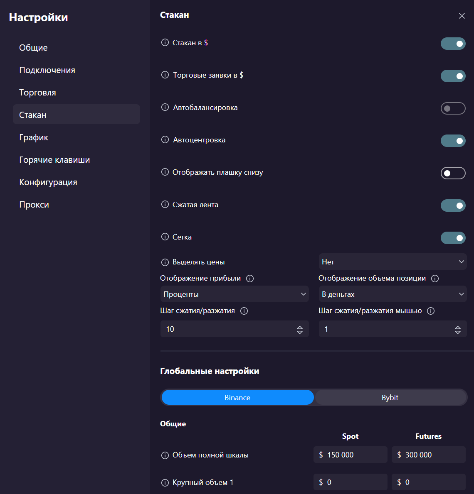Click info icon after Отображение прибыли
This screenshot has width=474, height=494.
pyautogui.click(x=249, y=279)
